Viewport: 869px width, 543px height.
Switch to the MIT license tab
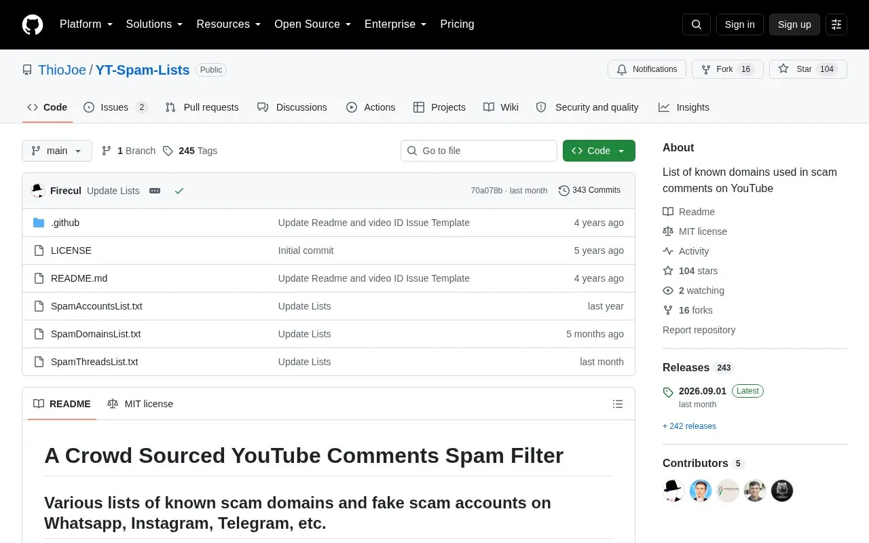(140, 404)
